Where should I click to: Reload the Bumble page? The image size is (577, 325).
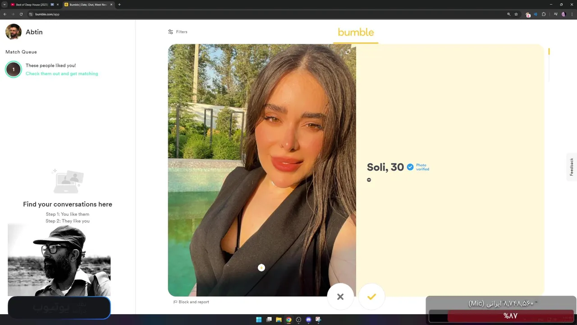point(21,14)
